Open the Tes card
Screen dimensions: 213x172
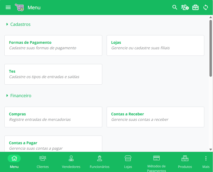[x=53, y=74]
